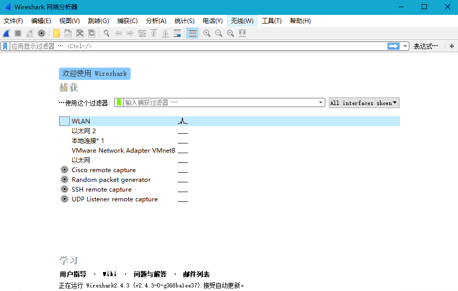Viewport: 458px width, 291px height.
Task: Expand display filter history dropdown
Action: (405, 46)
